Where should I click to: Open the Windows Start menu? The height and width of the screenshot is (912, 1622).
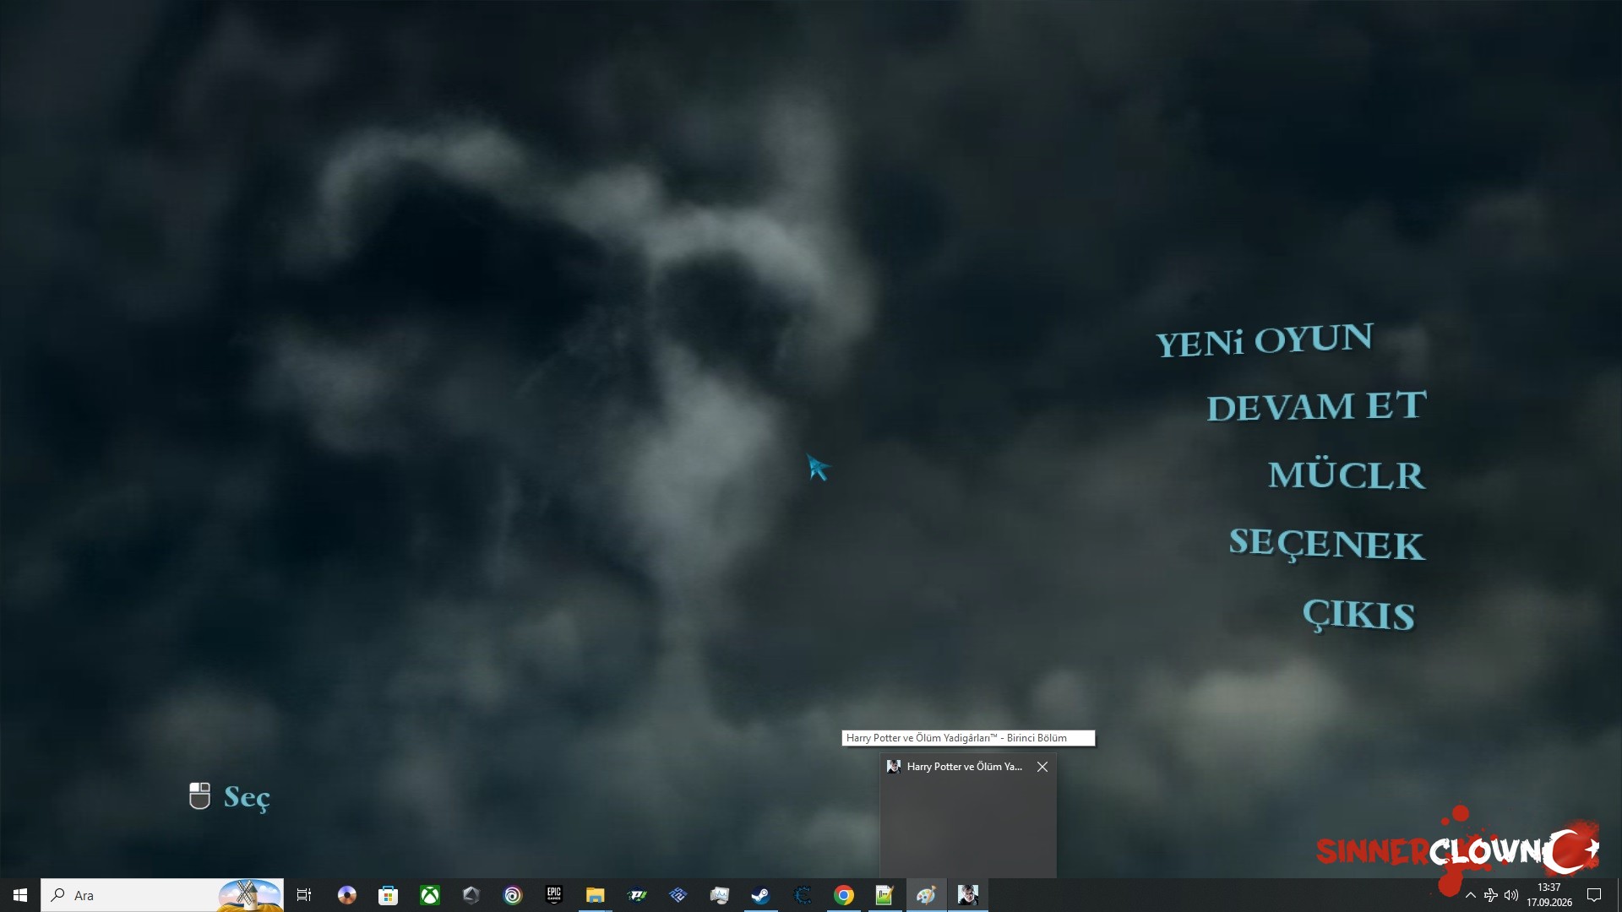click(20, 895)
